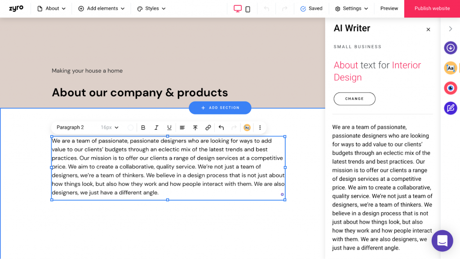Toggle italic formatting
The width and height of the screenshot is (460, 259).
click(156, 127)
